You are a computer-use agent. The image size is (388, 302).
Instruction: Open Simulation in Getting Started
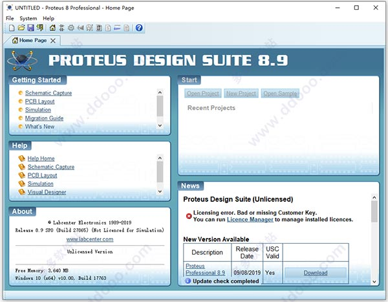click(x=38, y=110)
